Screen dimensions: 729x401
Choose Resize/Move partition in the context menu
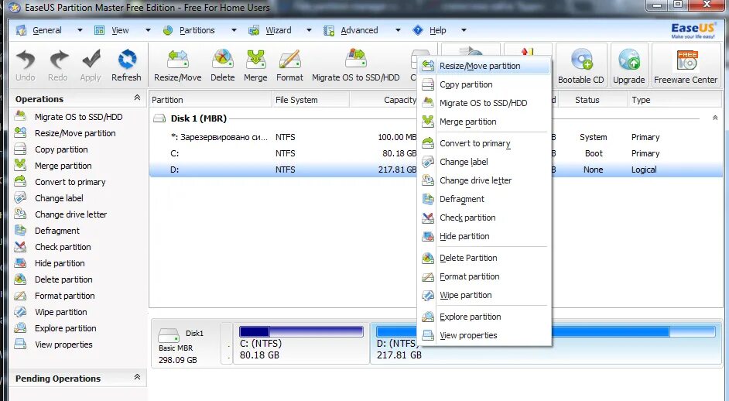coord(484,66)
